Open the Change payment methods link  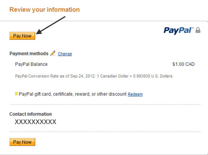(65, 54)
